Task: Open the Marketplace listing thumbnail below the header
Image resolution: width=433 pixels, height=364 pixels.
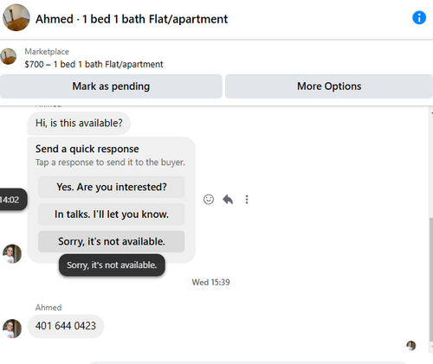Action: click(9, 56)
